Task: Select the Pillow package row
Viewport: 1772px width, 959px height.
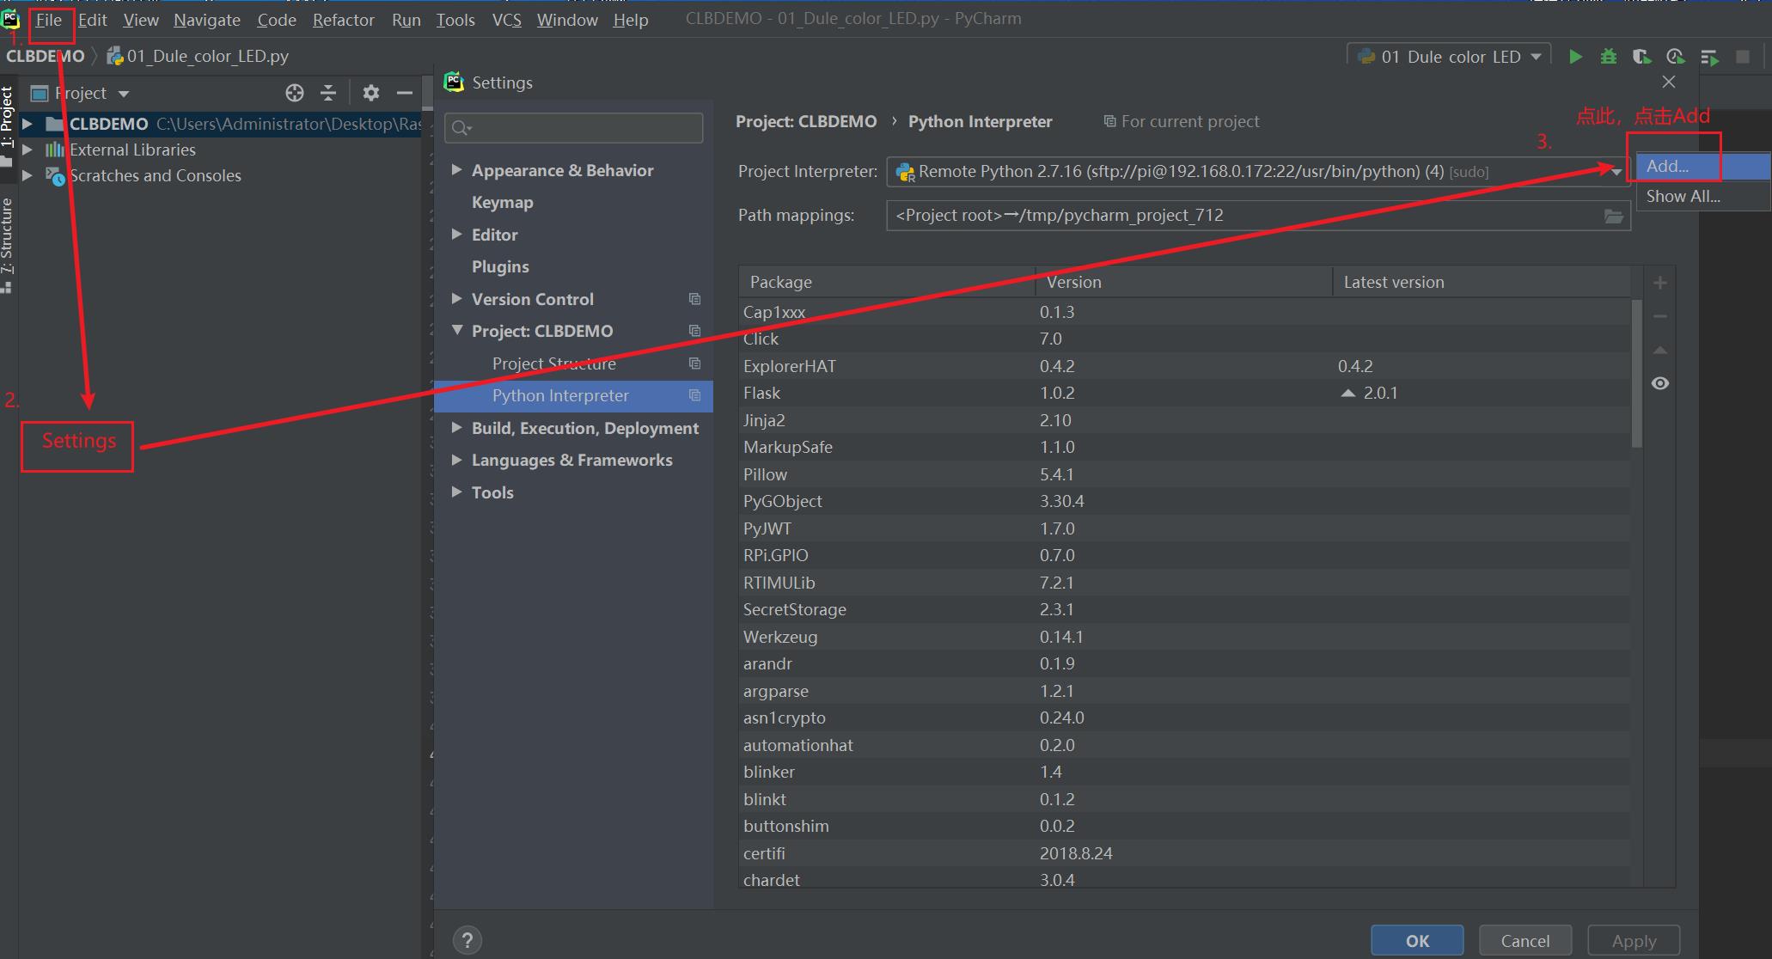Action: (x=1184, y=474)
